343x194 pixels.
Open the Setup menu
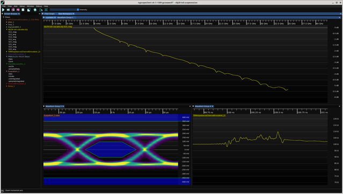(x=22, y=6)
